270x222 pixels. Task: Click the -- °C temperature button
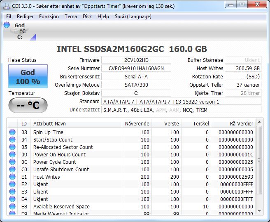tap(28, 105)
